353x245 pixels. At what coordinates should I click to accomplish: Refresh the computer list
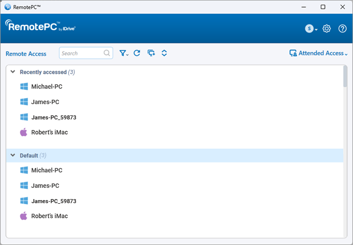(x=137, y=53)
